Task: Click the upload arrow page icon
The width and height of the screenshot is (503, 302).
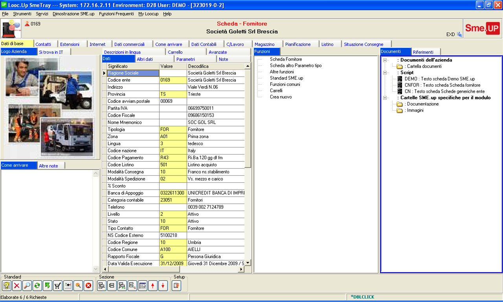Action: [x=68, y=286]
